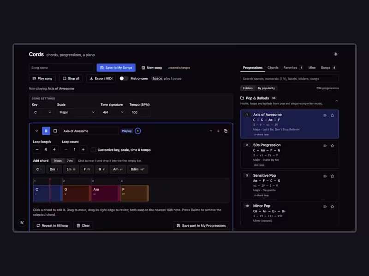Move the part down with the arrow
Screen dimensions: 369x276
point(218,131)
